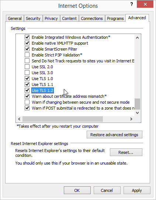
Task: Click Restore advanced settings button
Action: [114, 135]
